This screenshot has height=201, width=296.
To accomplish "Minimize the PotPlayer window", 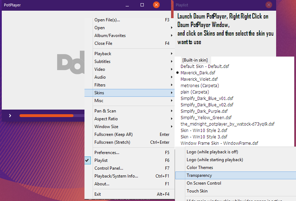I will (x=128, y=5).
